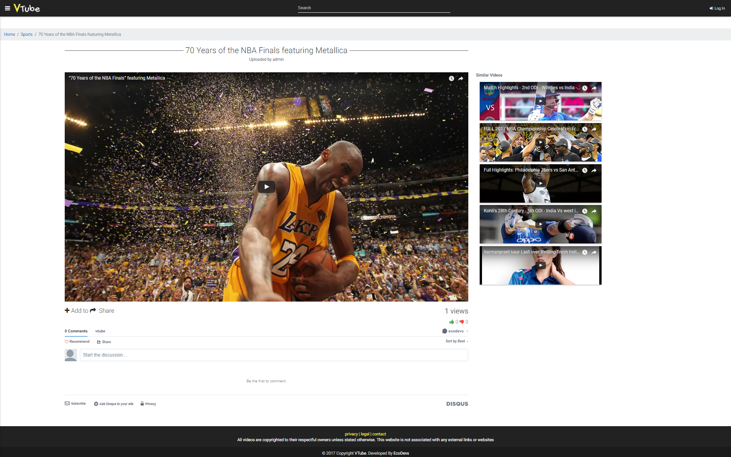Play Philadelphia 76ers vs San Antonio video
The height and width of the screenshot is (457, 731).
point(541,183)
